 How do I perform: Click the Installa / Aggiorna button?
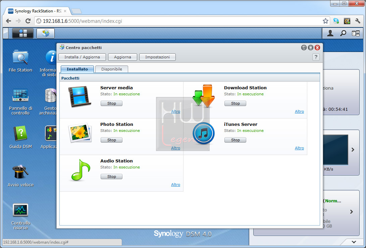click(82, 57)
